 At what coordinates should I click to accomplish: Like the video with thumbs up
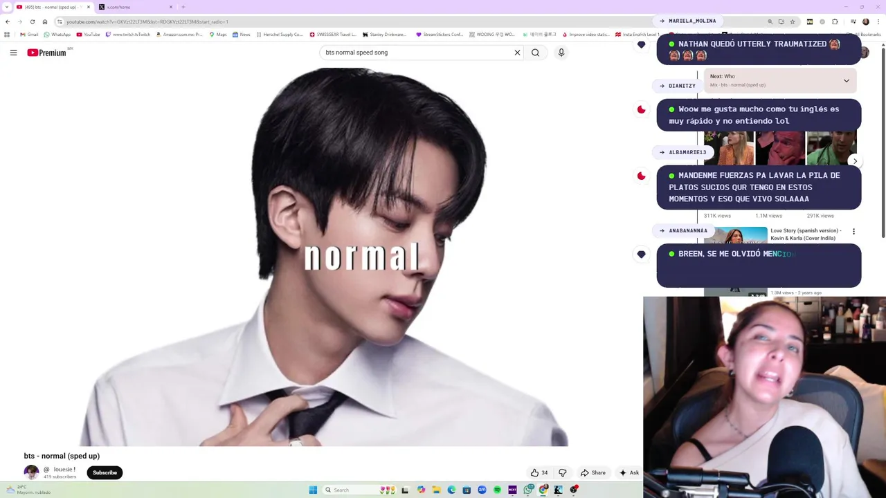[x=539, y=472]
